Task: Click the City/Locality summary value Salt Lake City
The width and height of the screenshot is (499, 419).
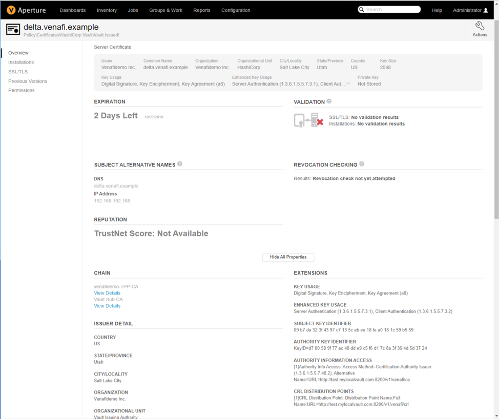Action: [295, 68]
